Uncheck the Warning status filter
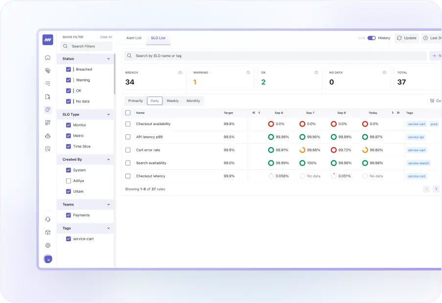 (69, 80)
